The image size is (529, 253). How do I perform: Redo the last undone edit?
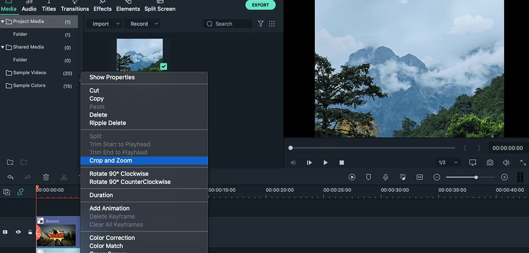pyautogui.click(x=28, y=177)
